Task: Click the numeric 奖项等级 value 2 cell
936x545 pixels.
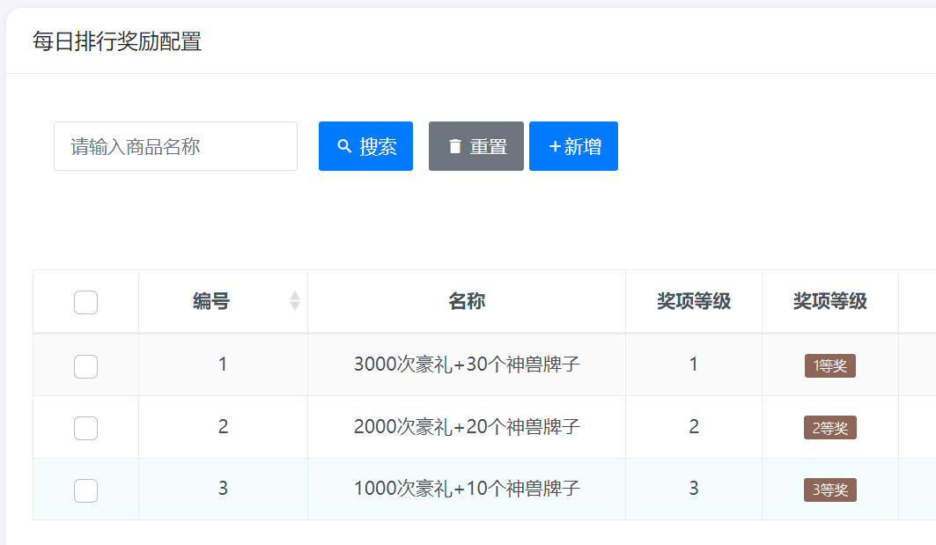Action: coord(693,427)
